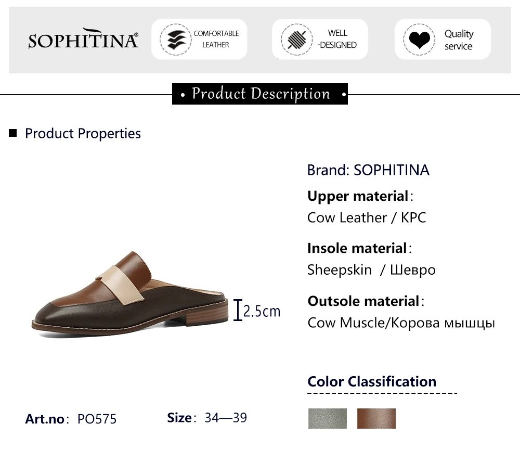This screenshot has height=475, width=520.
Task: Click the Color Classification heading
Action: (x=372, y=381)
